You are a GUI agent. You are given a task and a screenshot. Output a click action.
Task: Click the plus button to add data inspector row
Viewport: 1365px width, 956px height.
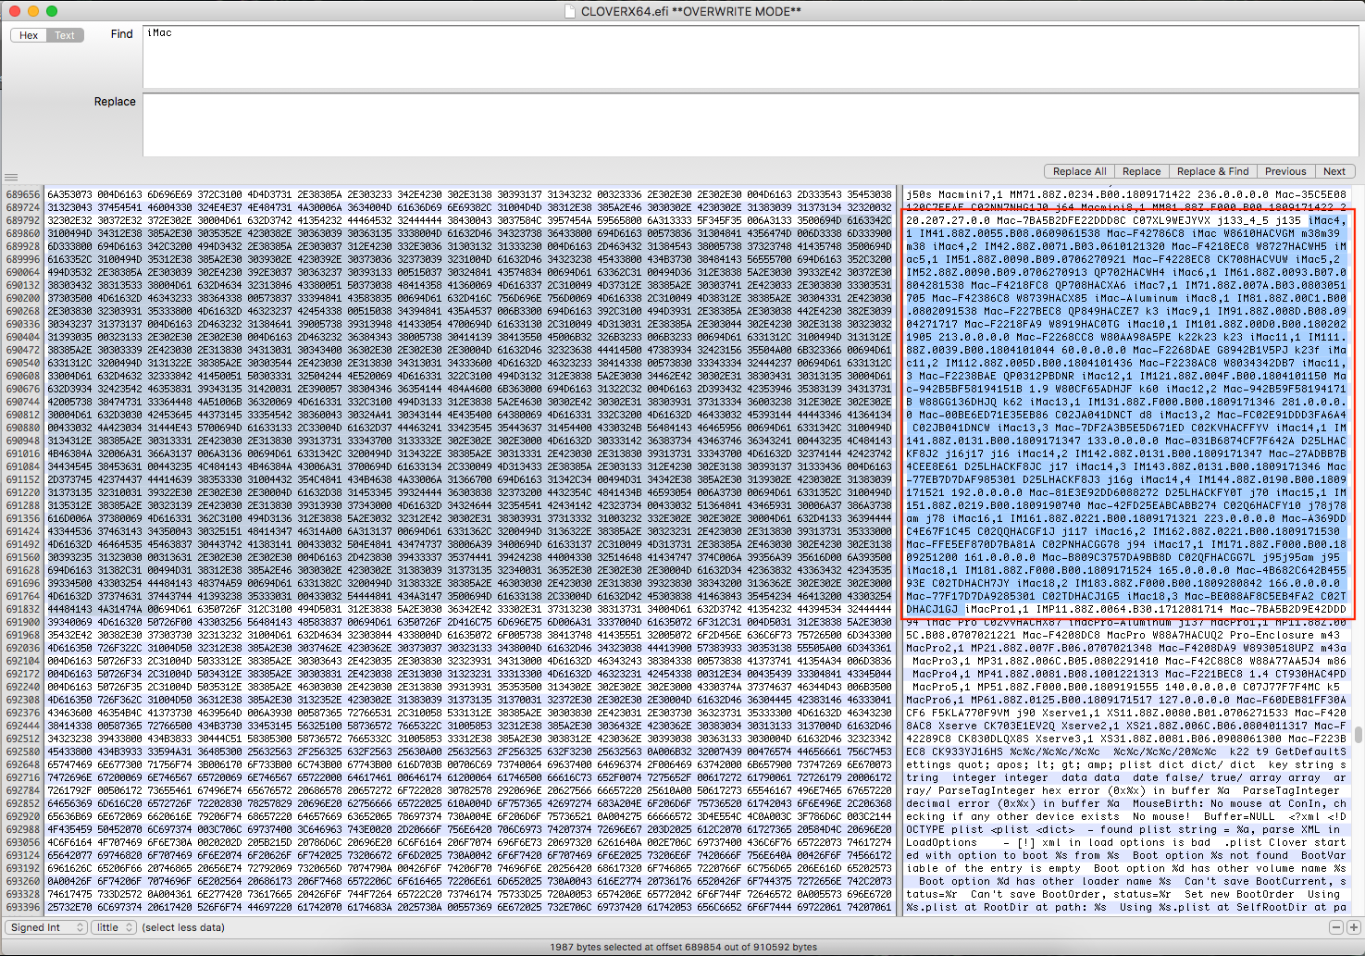tap(1353, 927)
